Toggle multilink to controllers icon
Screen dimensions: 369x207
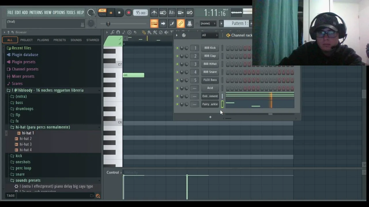(181, 24)
